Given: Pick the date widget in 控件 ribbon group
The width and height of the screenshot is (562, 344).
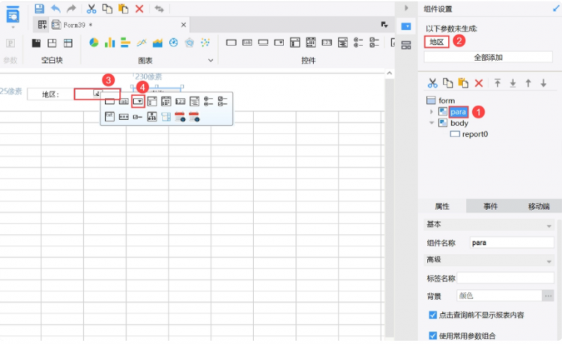Looking at the screenshot, I should coord(311,43).
